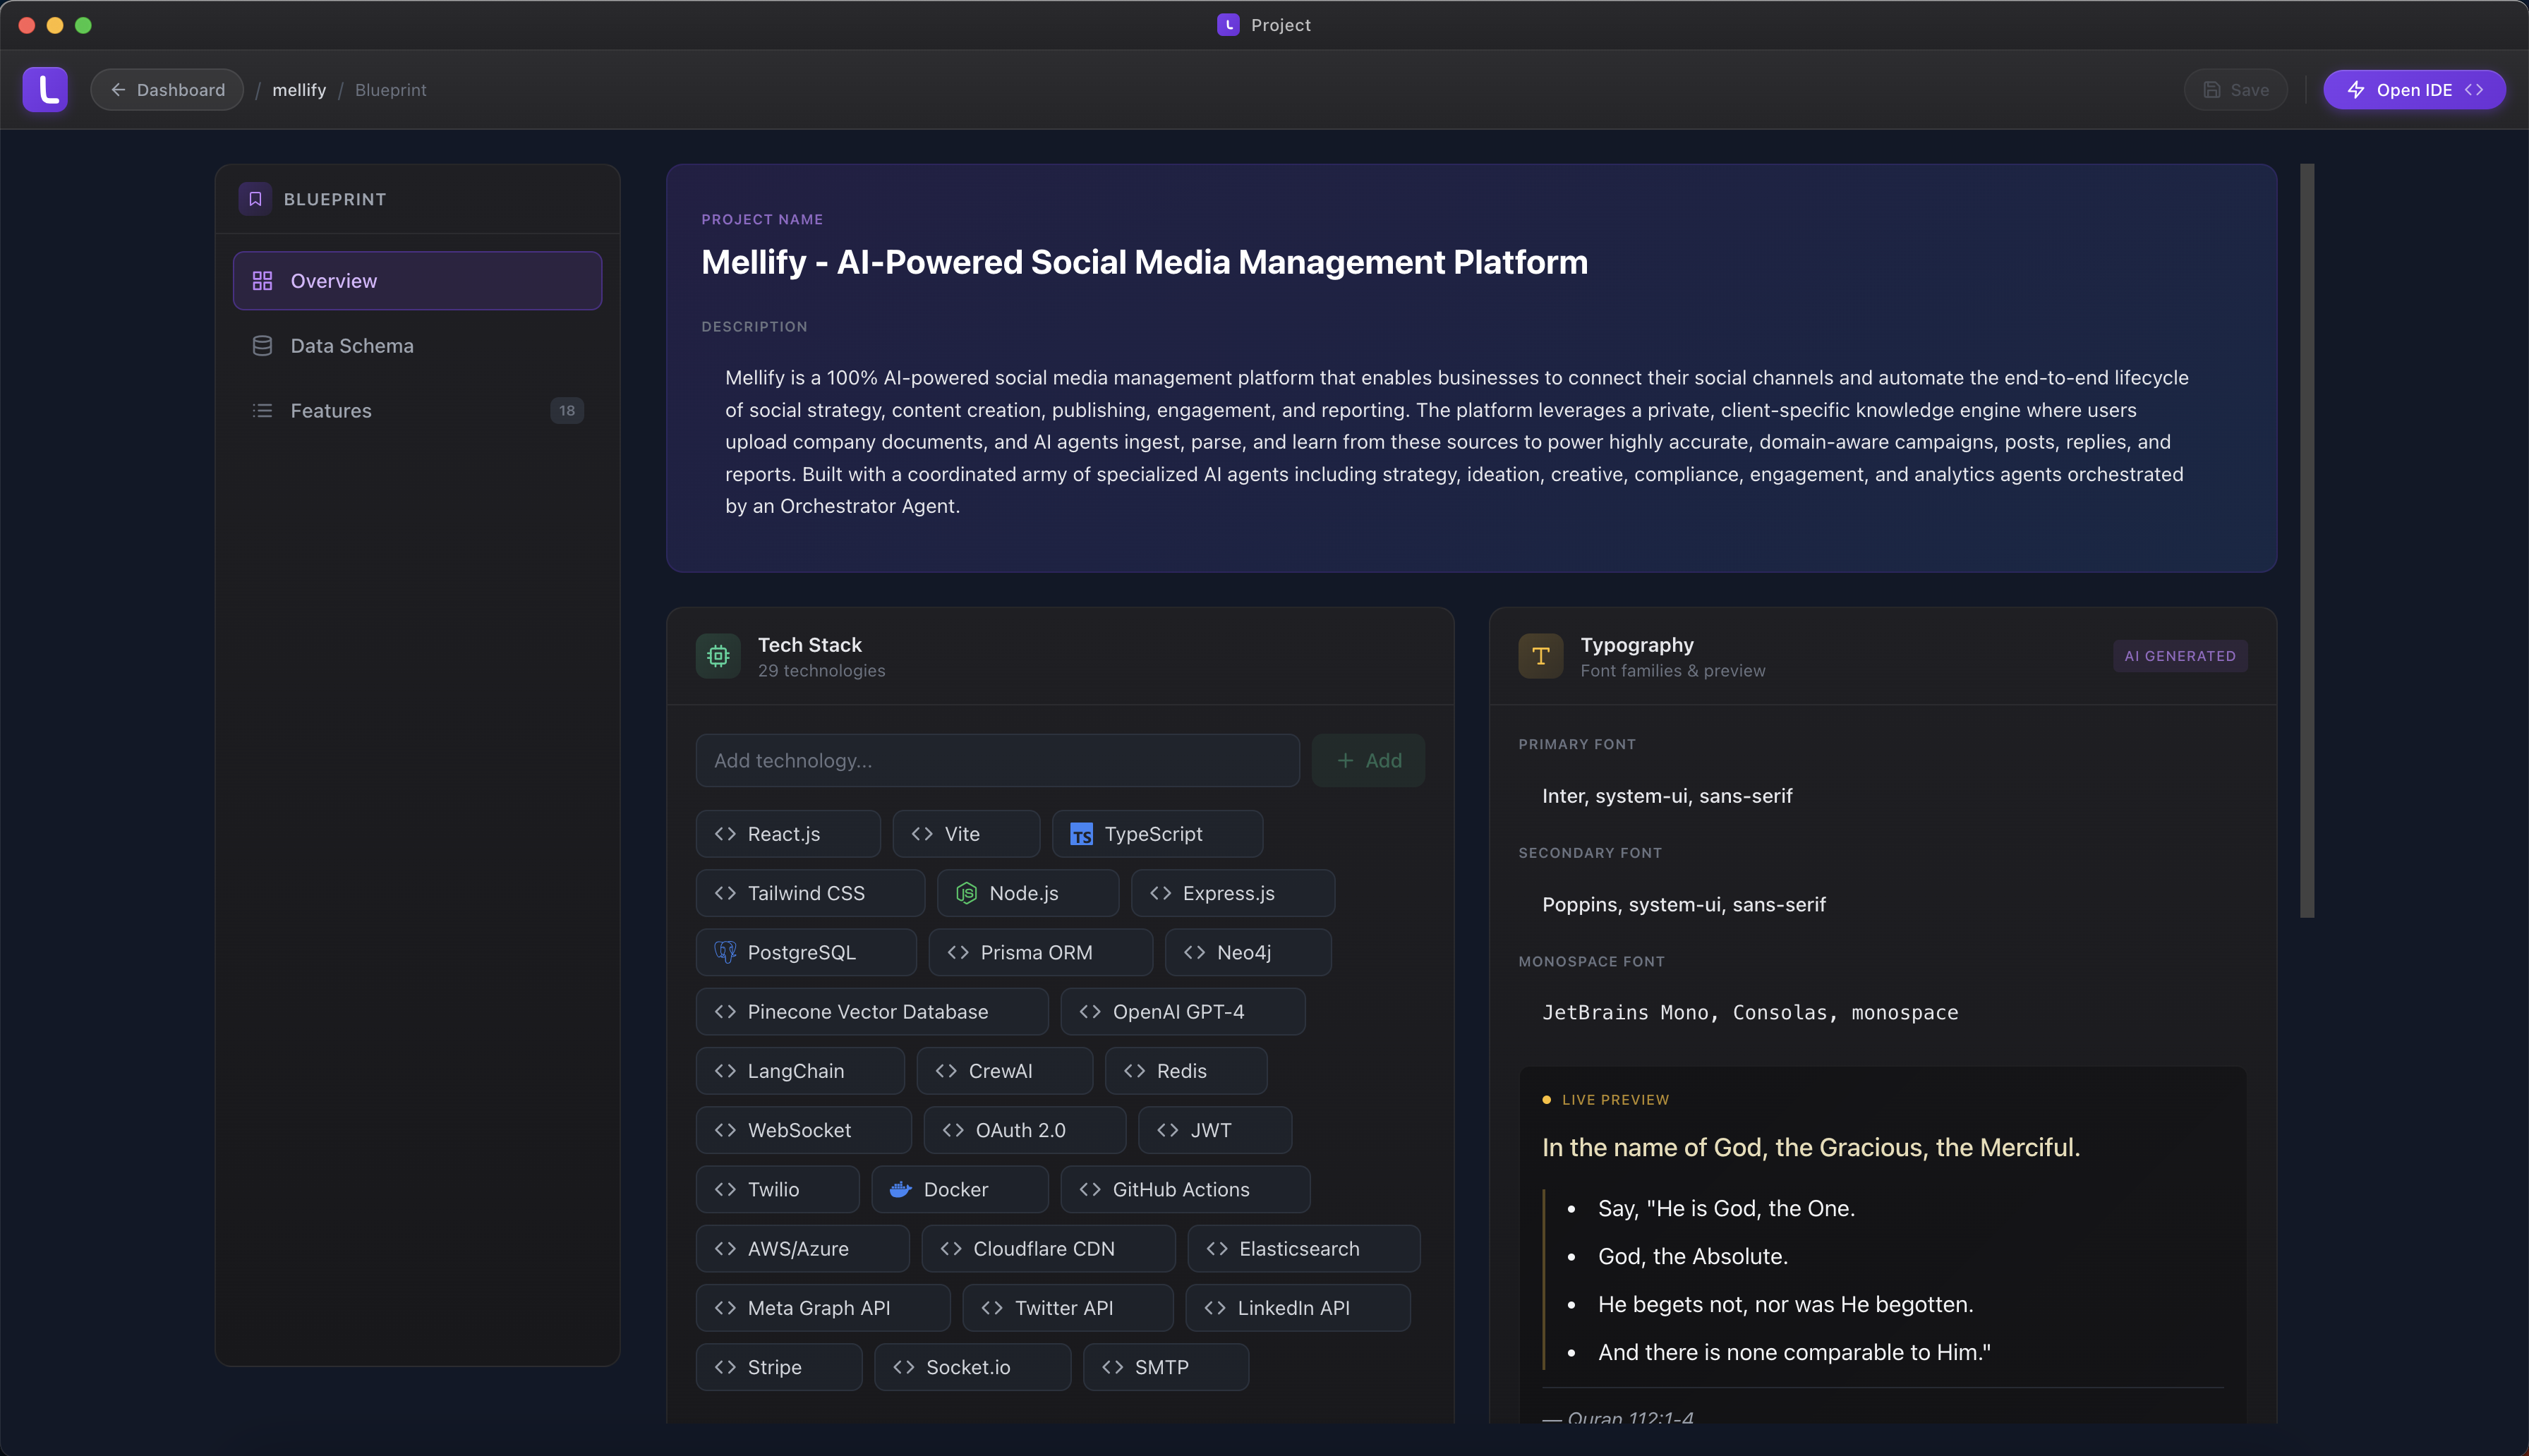Click the Typography T icon
Screen dimensions: 2529x1456
tap(1540, 656)
